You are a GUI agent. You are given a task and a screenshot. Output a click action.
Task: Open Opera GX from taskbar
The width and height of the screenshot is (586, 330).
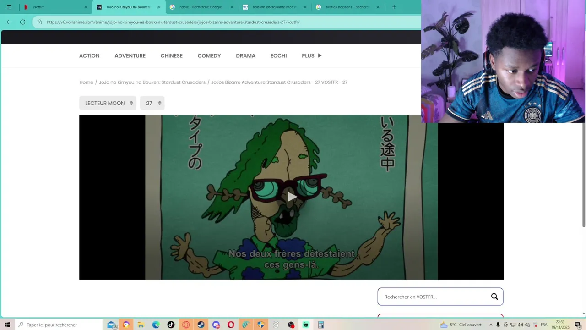point(186,324)
